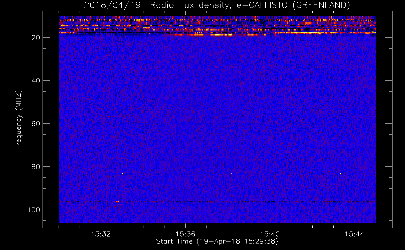405x250 pixels.
Task: Click the 60 MHz frequency tick label
Action: tap(36, 124)
